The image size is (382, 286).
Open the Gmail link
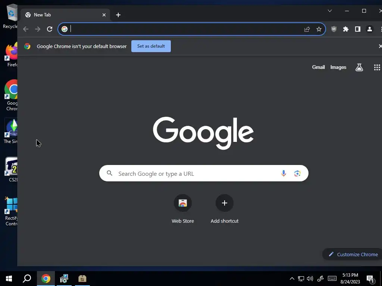coord(319,67)
